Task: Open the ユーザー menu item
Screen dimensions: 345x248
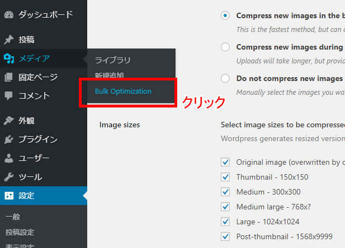Action: (34, 158)
